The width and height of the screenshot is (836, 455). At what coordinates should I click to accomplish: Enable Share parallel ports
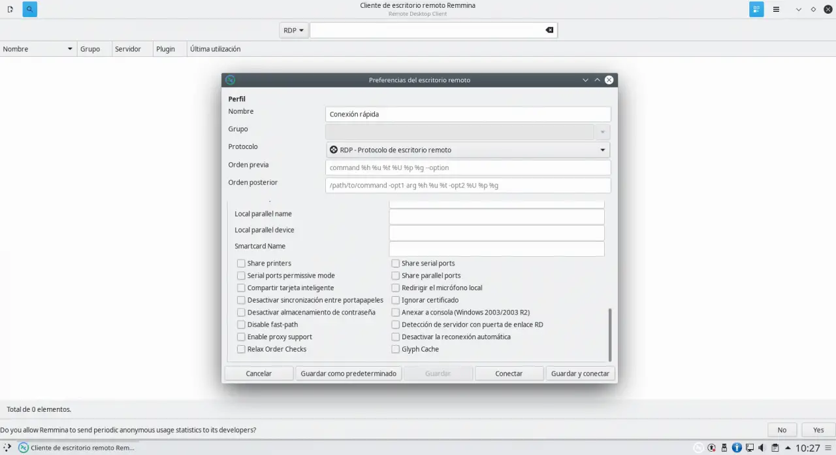click(395, 276)
